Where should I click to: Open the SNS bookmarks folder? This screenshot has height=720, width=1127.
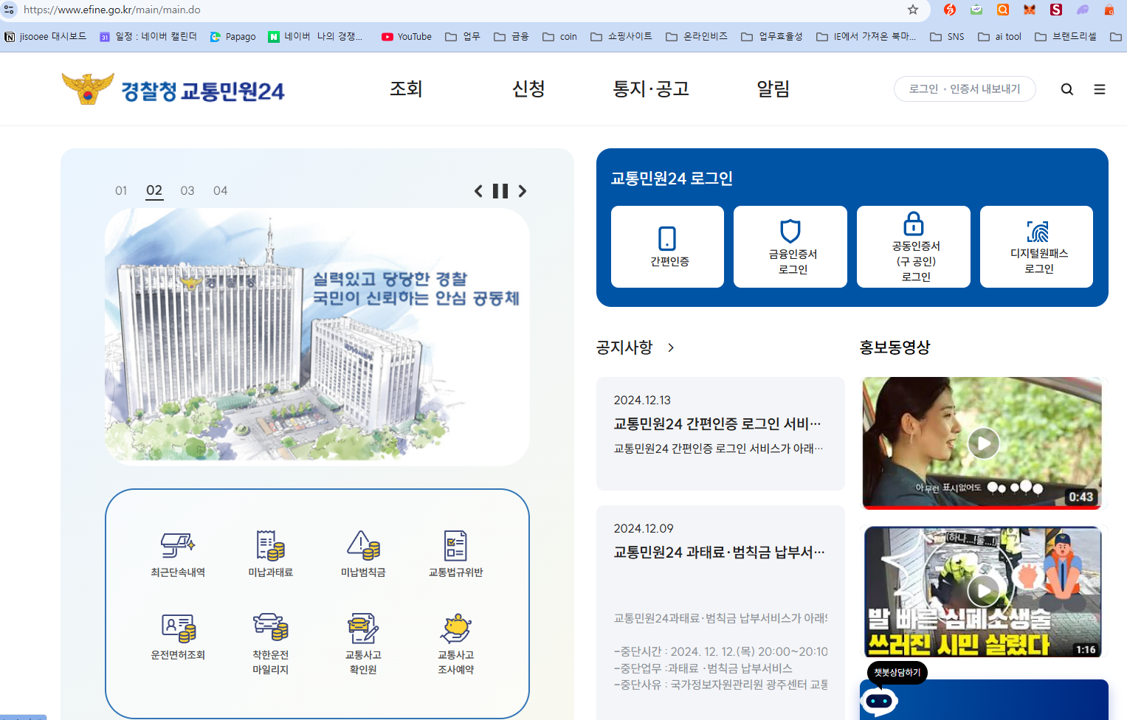[x=947, y=36]
